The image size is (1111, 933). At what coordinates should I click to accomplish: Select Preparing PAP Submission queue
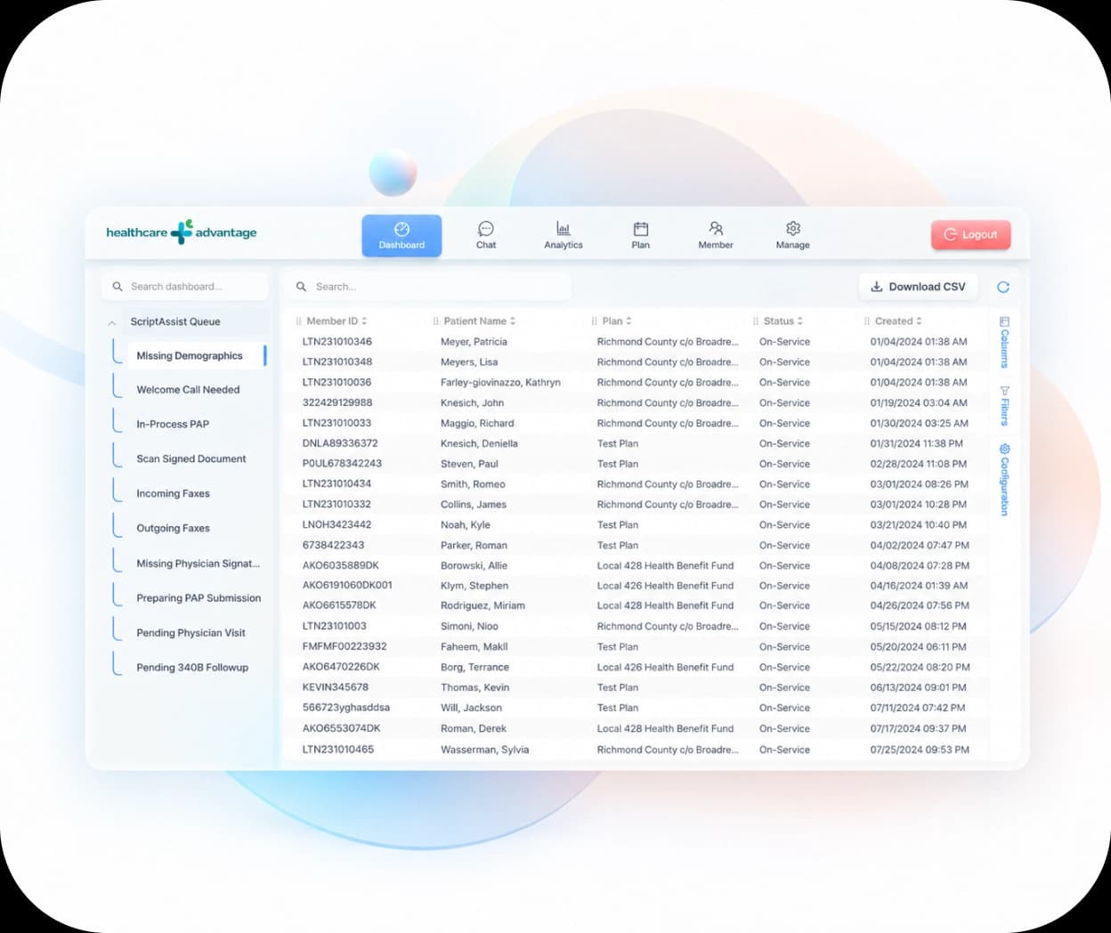tap(199, 598)
